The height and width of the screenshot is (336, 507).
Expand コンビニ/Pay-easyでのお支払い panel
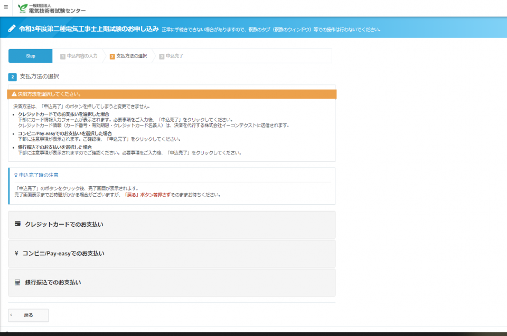(172, 254)
